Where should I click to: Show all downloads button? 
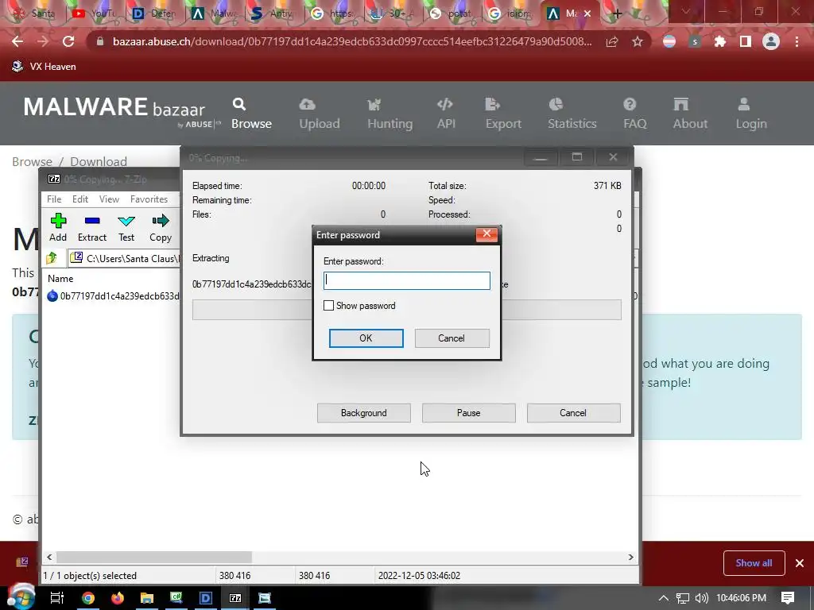754,563
